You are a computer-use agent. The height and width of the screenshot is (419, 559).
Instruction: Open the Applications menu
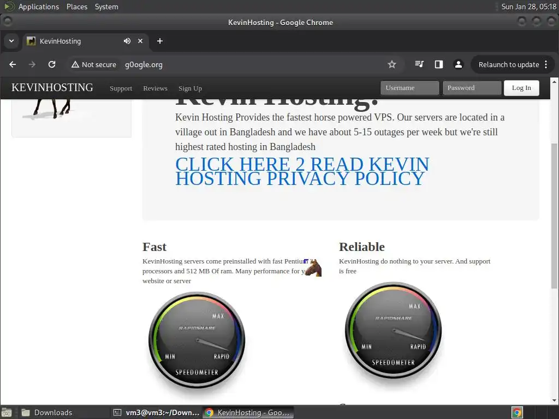(x=39, y=7)
